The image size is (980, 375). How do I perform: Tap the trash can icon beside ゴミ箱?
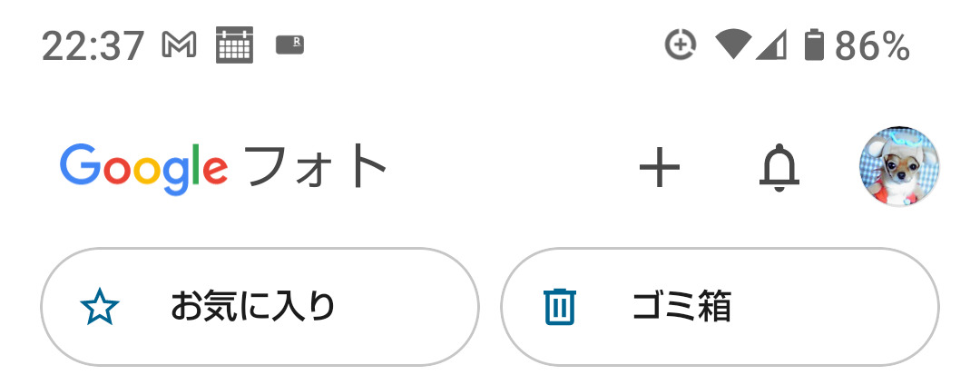560,307
